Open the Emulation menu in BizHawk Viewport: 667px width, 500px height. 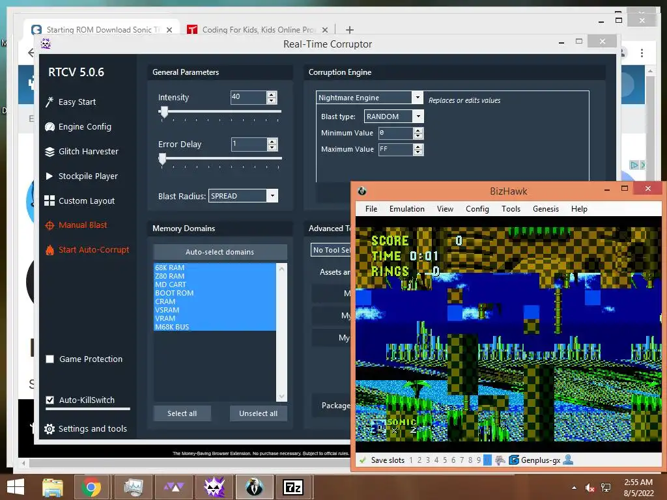pos(407,209)
